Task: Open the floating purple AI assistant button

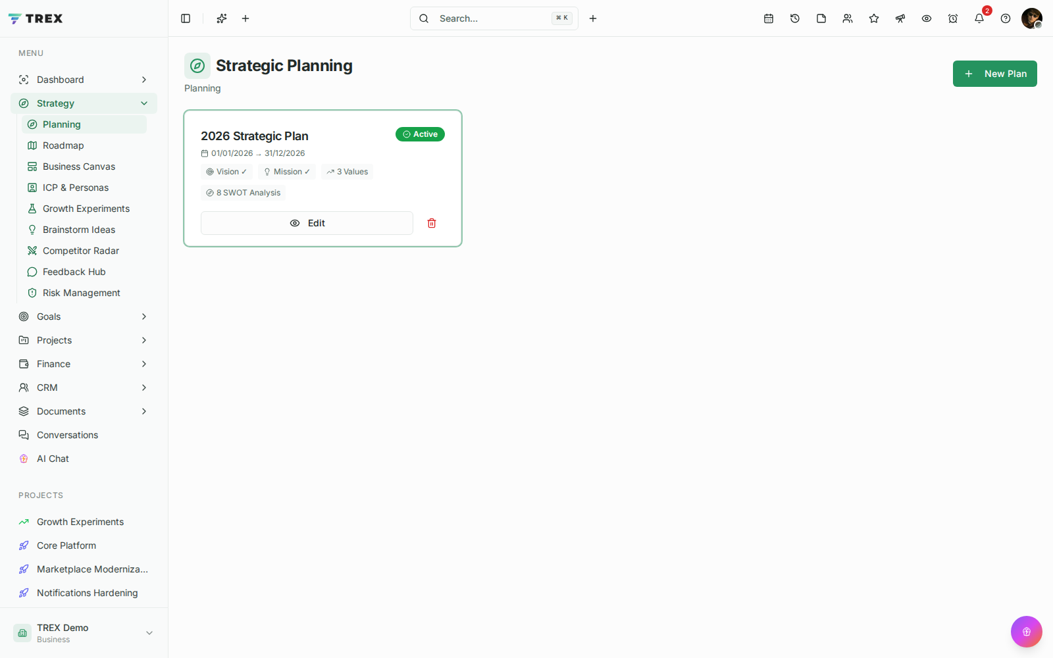Action: tap(1027, 632)
